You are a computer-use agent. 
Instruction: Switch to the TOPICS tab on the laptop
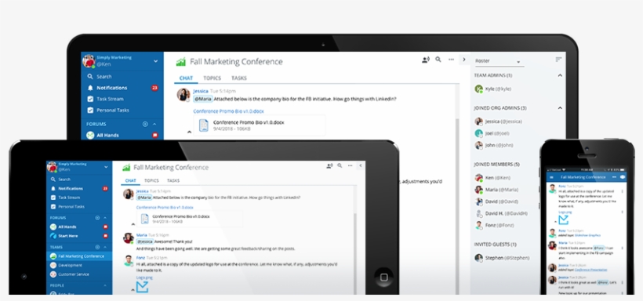coord(212,78)
